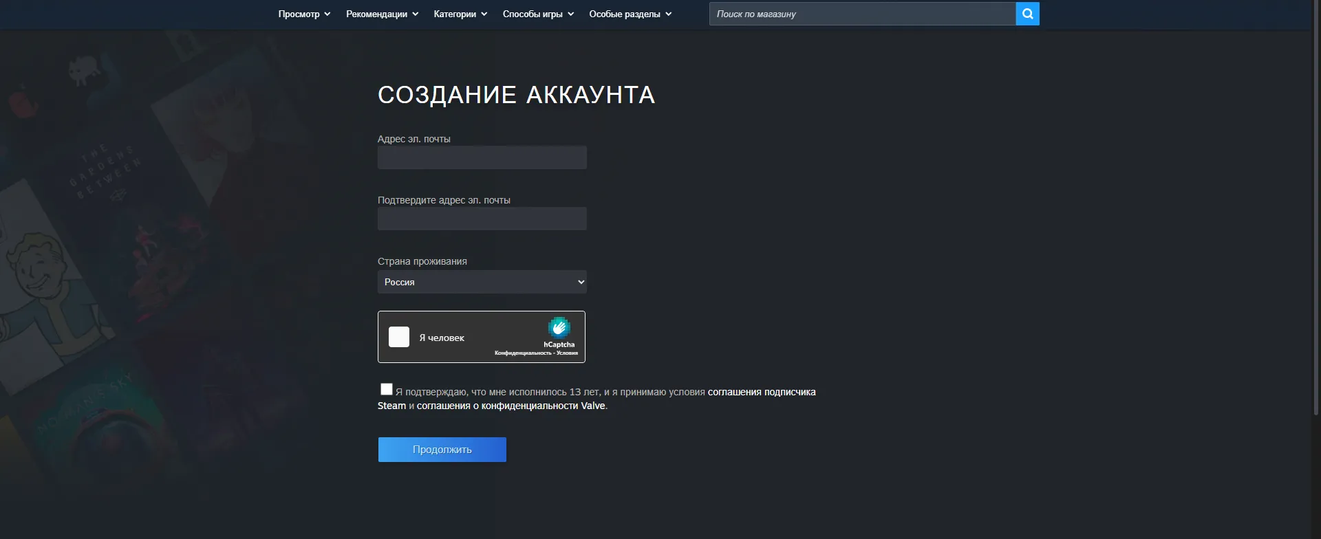Open the 'Страна проживания' country dropdown
The height and width of the screenshot is (539, 1321).
click(482, 282)
